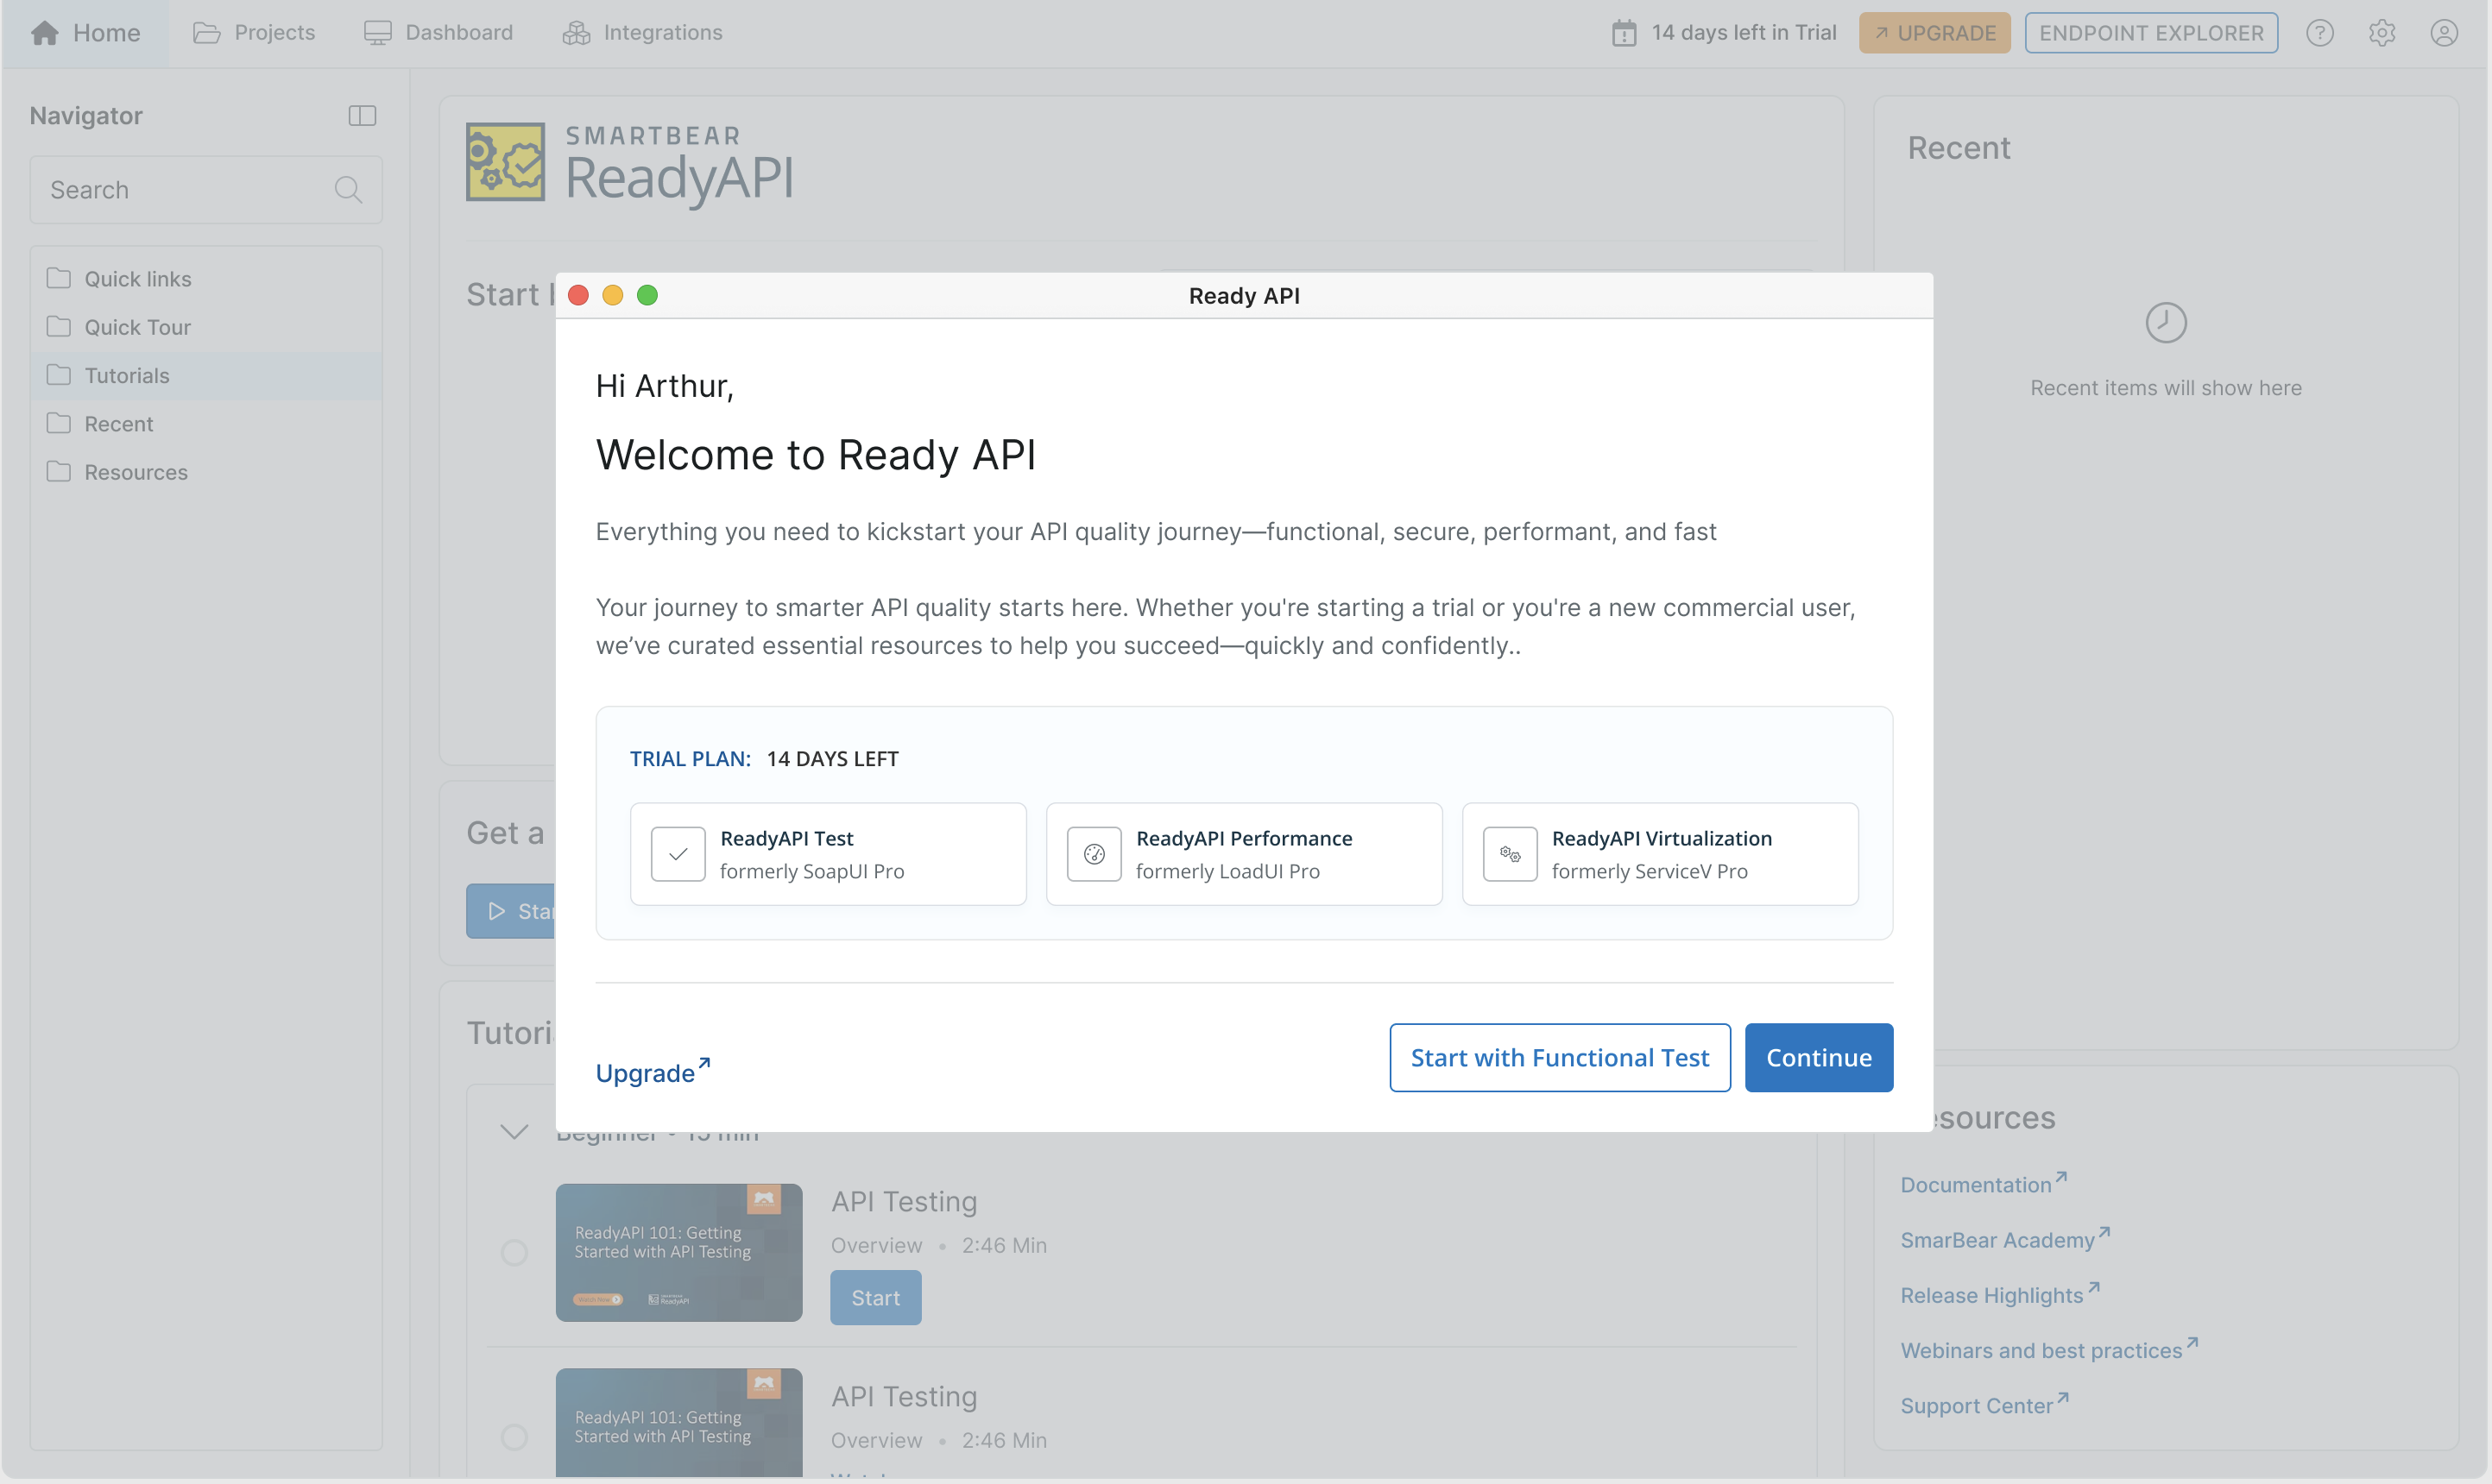This screenshot has height=1484, width=2492.
Task: Select the ReadyAPI Virtualization icon
Action: coord(1511,853)
